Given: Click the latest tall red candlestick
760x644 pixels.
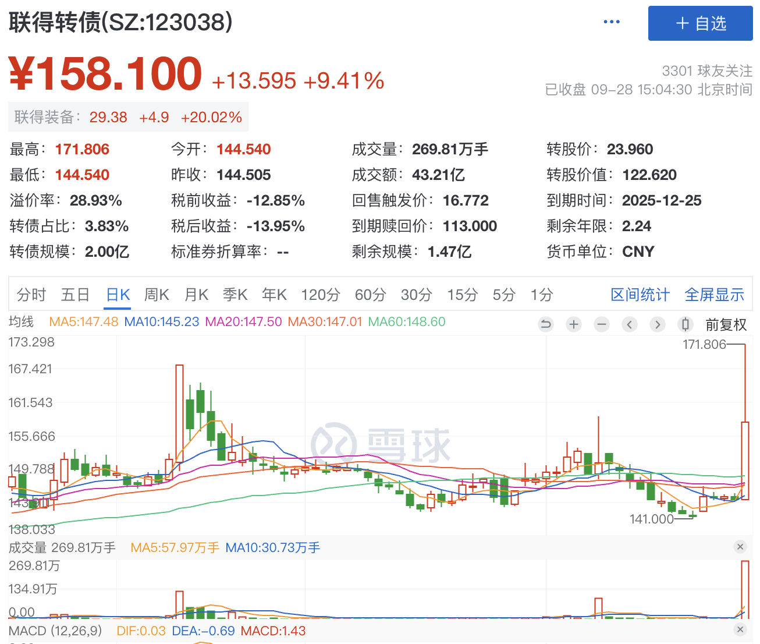Looking at the screenshot, I should point(745,460).
